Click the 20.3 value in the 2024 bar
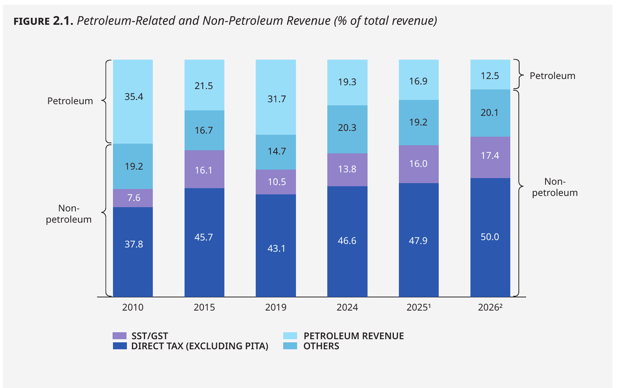 point(347,128)
